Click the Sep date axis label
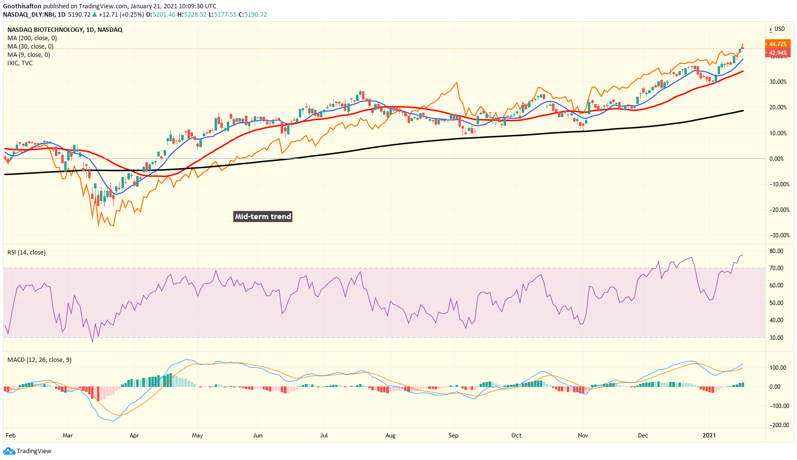The width and height of the screenshot is (797, 460). coord(454,435)
